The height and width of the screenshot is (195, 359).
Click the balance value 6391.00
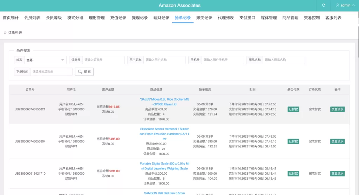point(114,171)
